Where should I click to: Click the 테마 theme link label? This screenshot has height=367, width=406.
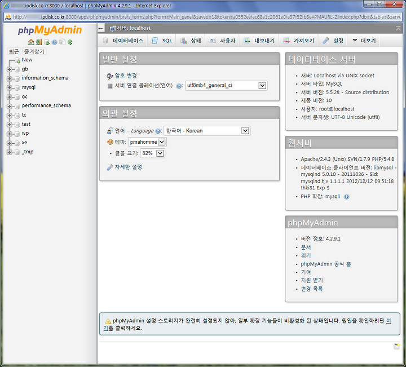point(120,142)
